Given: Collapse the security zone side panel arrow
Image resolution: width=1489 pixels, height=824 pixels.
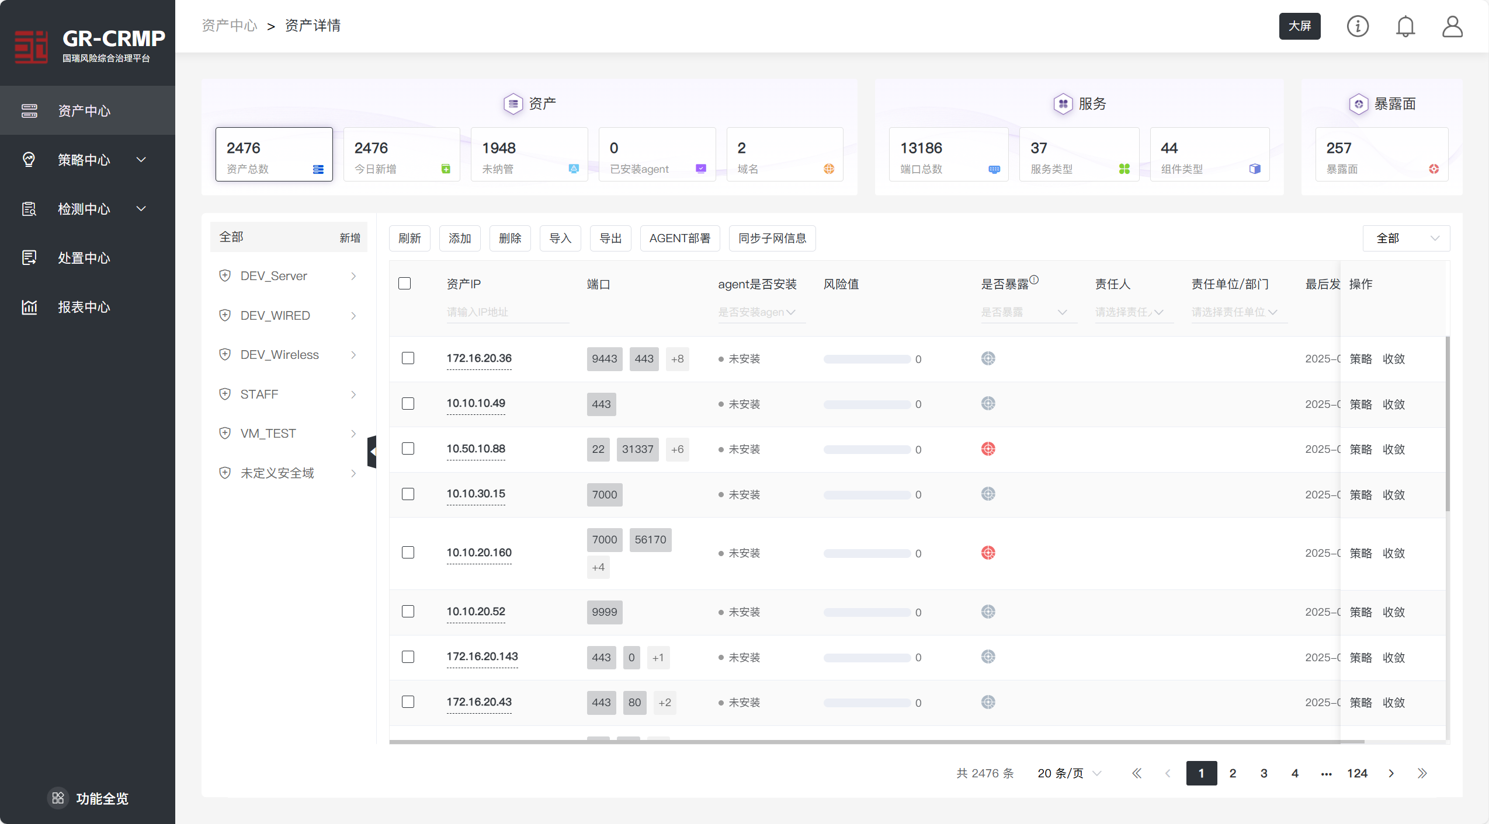Looking at the screenshot, I should point(372,452).
